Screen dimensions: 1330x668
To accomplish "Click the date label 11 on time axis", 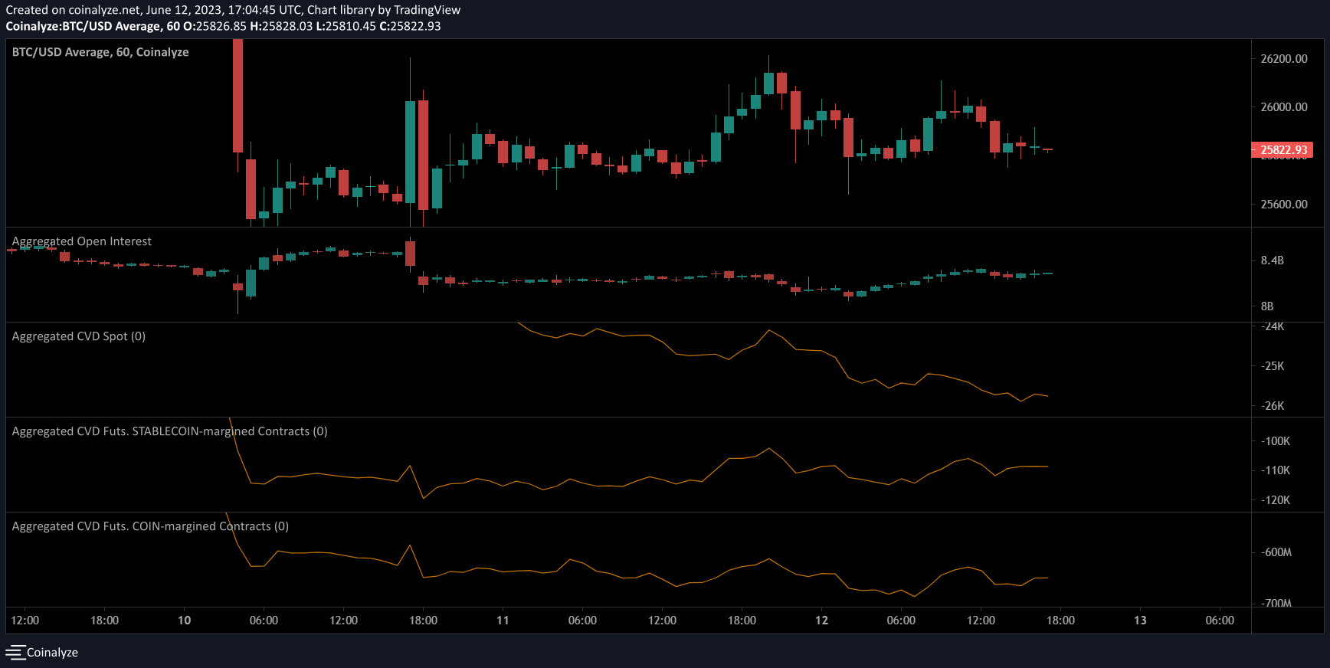I will pyautogui.click(x=503, y=621).
